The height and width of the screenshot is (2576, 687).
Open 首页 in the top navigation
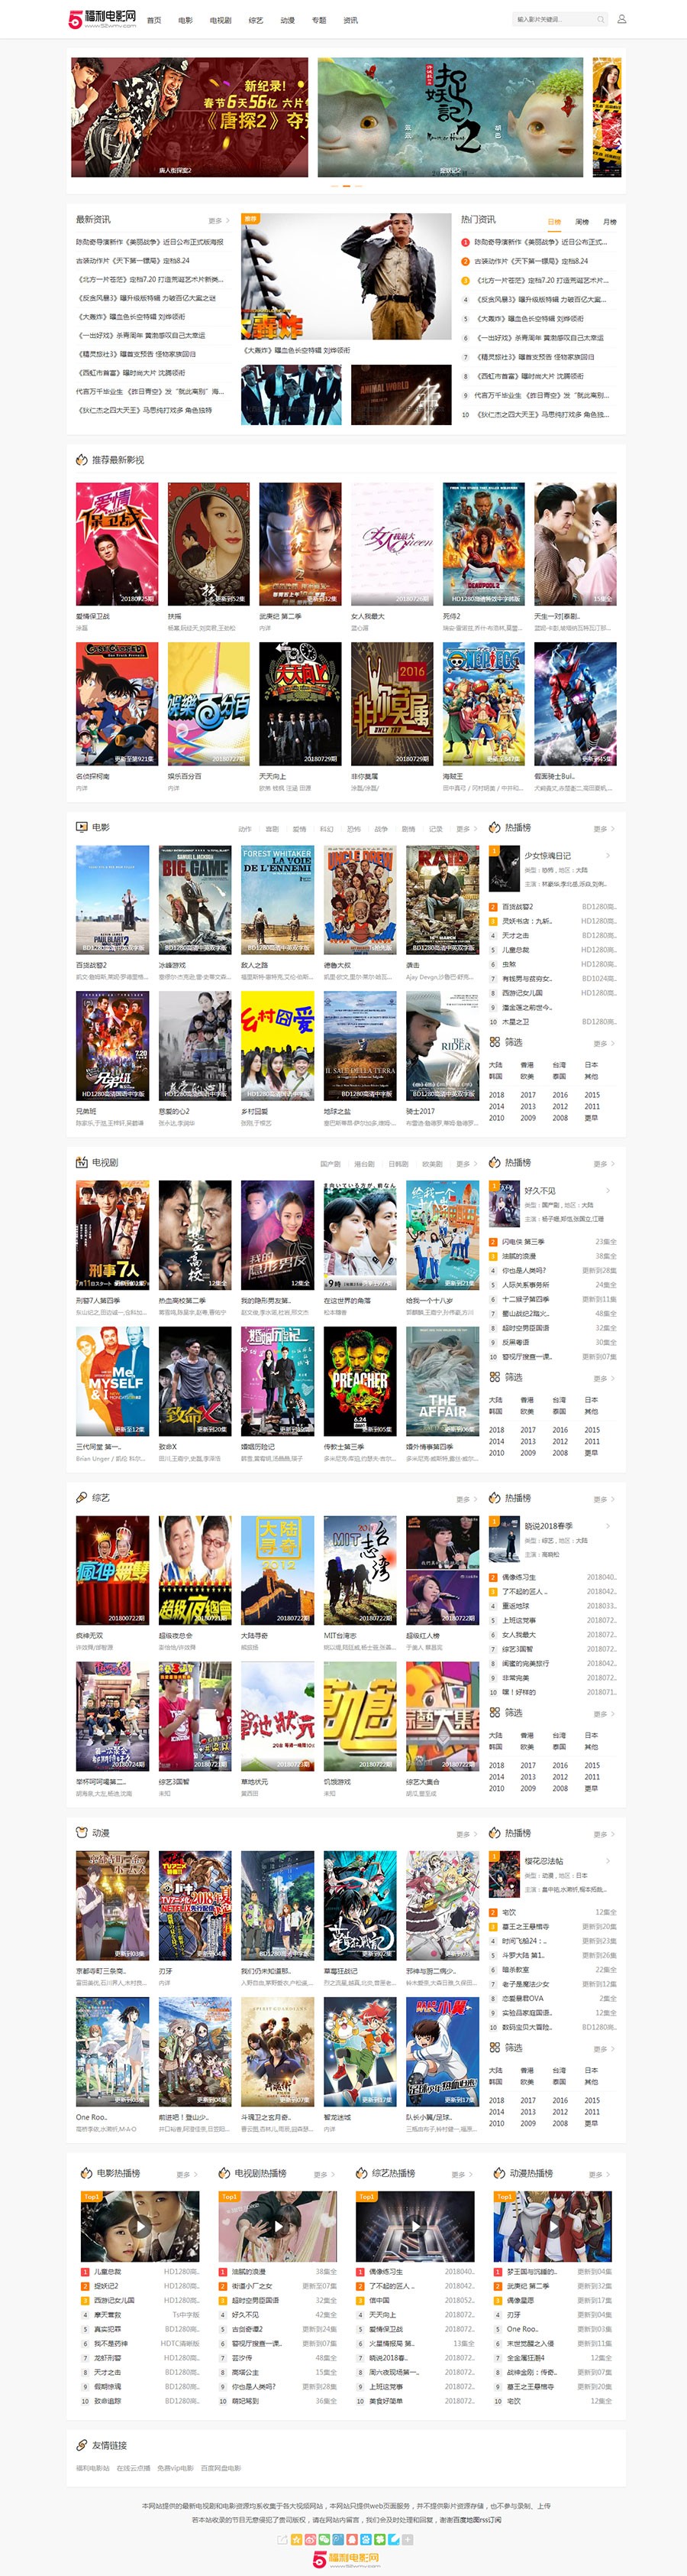pyautogui.click(x=153, y=20)
